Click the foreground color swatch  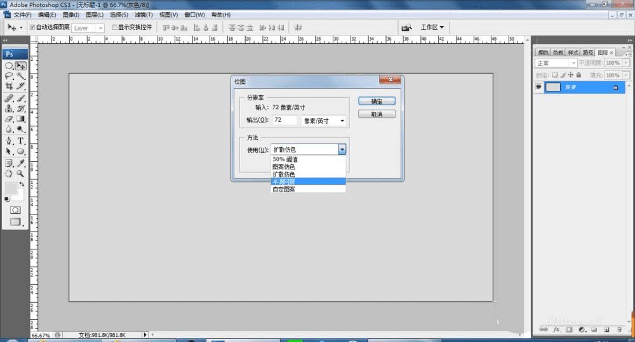tap(11, 188)
